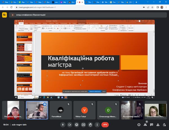
Task: Toggle the raise hand button
Action: click(x=90, y=124)
